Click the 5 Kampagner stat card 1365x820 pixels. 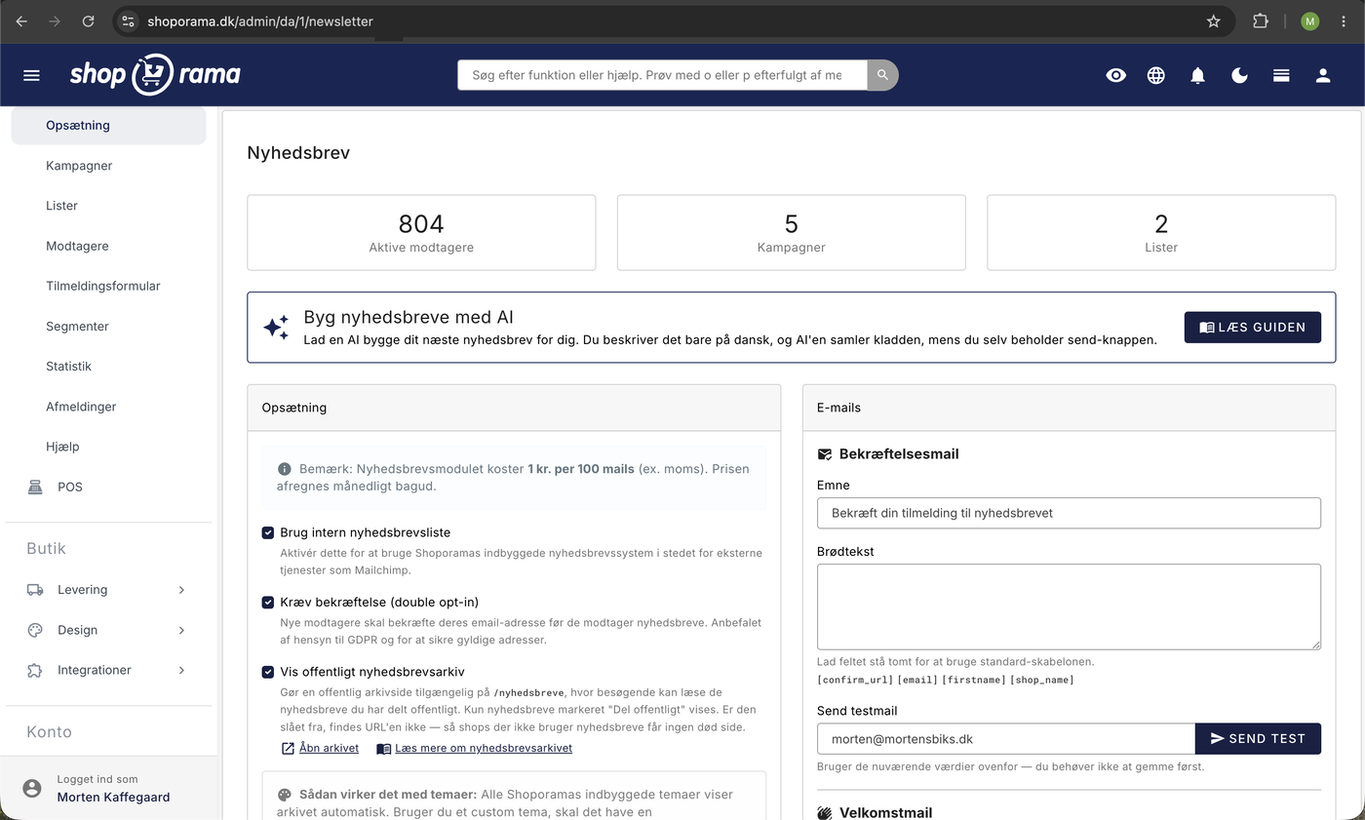(x=792, y=232)
